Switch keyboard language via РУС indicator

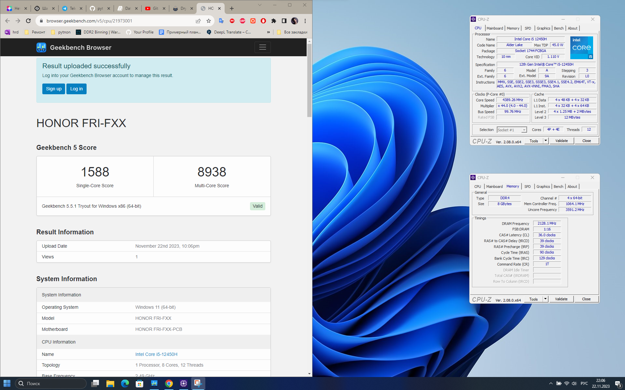tap(584, 383)
